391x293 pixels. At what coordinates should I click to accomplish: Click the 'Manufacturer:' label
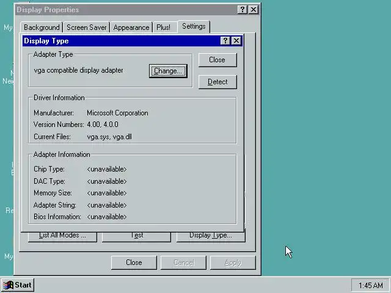pyautogui.click(x=54, y=113)
